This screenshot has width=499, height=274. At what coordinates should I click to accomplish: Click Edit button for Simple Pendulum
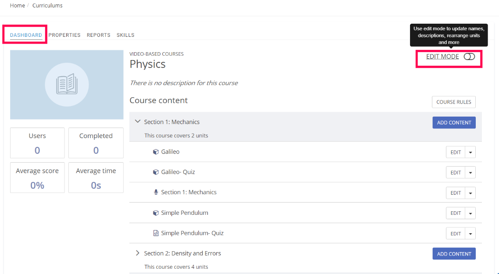tap(456, 213)
